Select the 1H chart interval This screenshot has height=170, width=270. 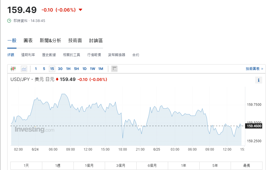68,69
